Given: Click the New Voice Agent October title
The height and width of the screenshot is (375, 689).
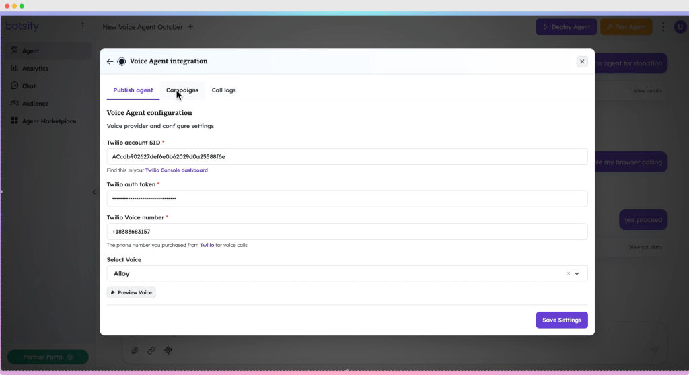Looking at the screenshot, I should click(143, 27).
